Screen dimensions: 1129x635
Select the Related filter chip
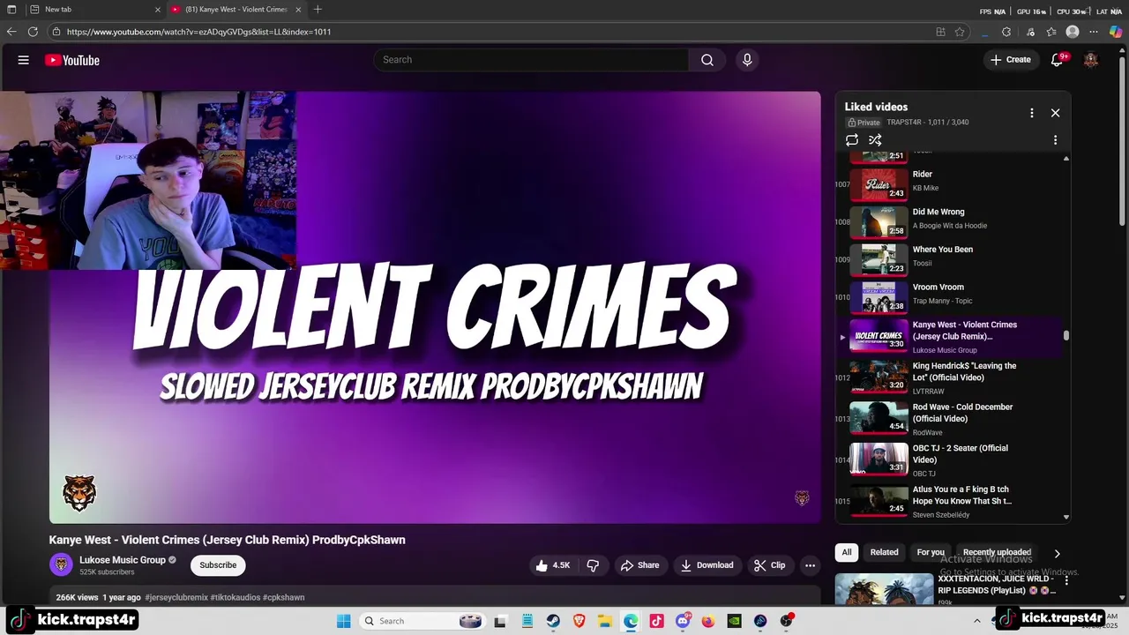(884, 552)
